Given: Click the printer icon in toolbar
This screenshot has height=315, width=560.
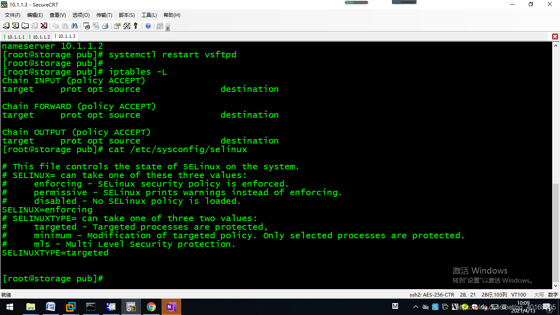Looking at the screenshot, I should pyautogui.click(x=105, y=26).
